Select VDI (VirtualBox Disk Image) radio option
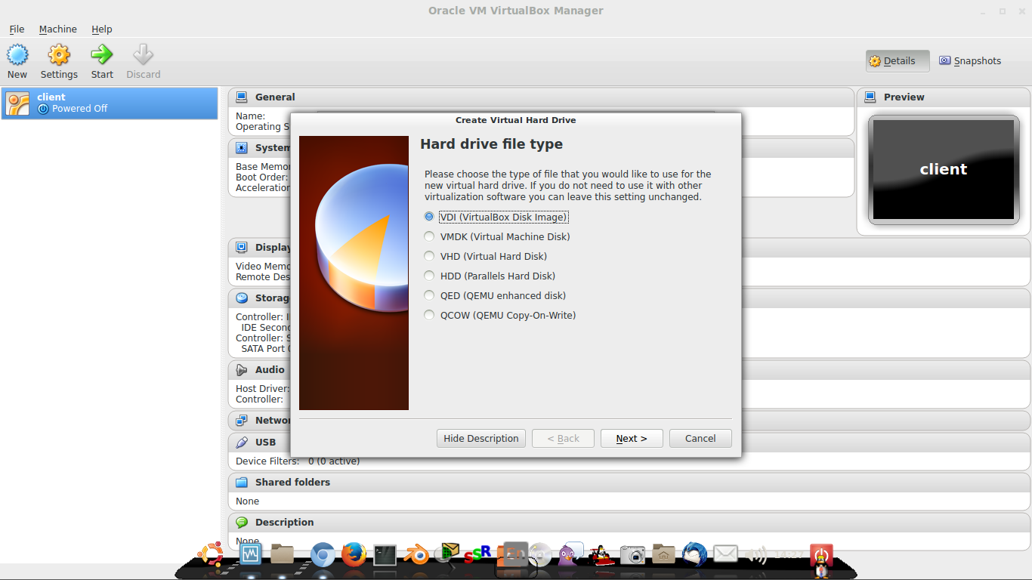Screen dimensions: 1032x580 429,217
